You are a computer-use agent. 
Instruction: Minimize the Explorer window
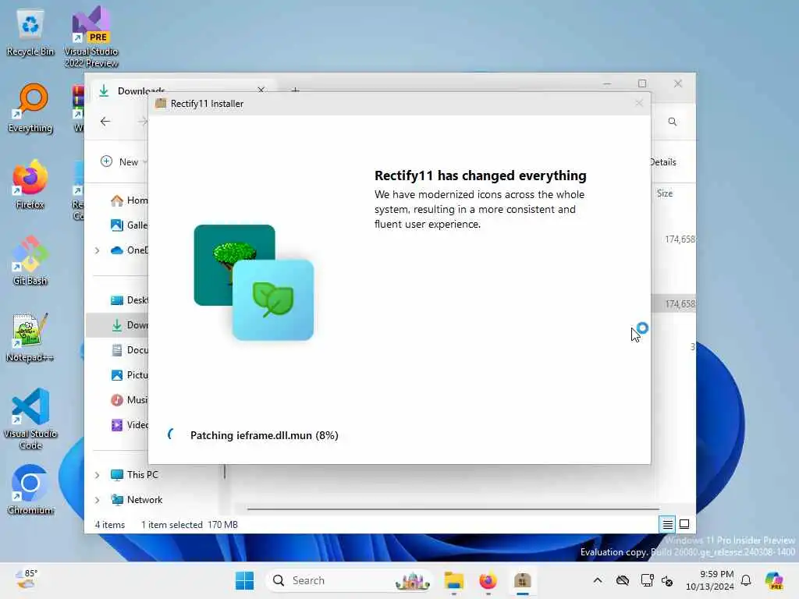(607, 83)
